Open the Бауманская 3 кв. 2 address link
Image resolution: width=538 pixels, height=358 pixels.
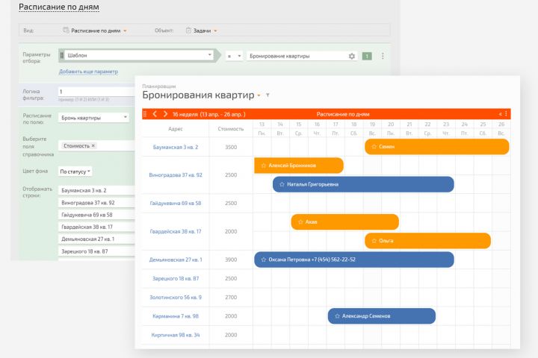(176, 147)
